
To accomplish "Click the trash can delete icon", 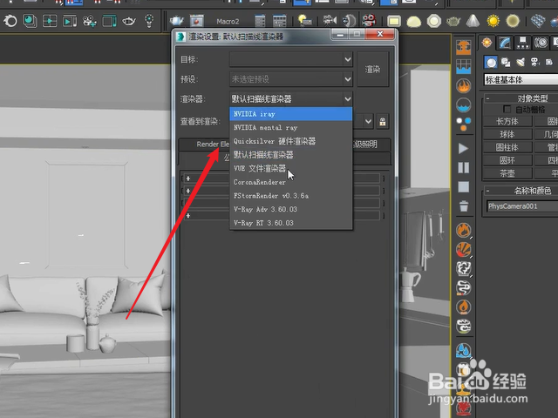I will click(x=463, y=206).
